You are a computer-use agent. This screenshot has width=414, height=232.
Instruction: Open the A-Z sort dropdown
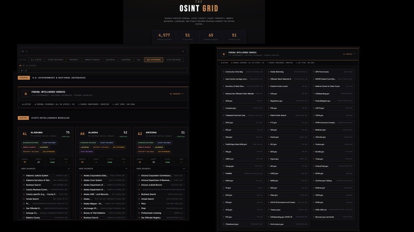[103, 71]
